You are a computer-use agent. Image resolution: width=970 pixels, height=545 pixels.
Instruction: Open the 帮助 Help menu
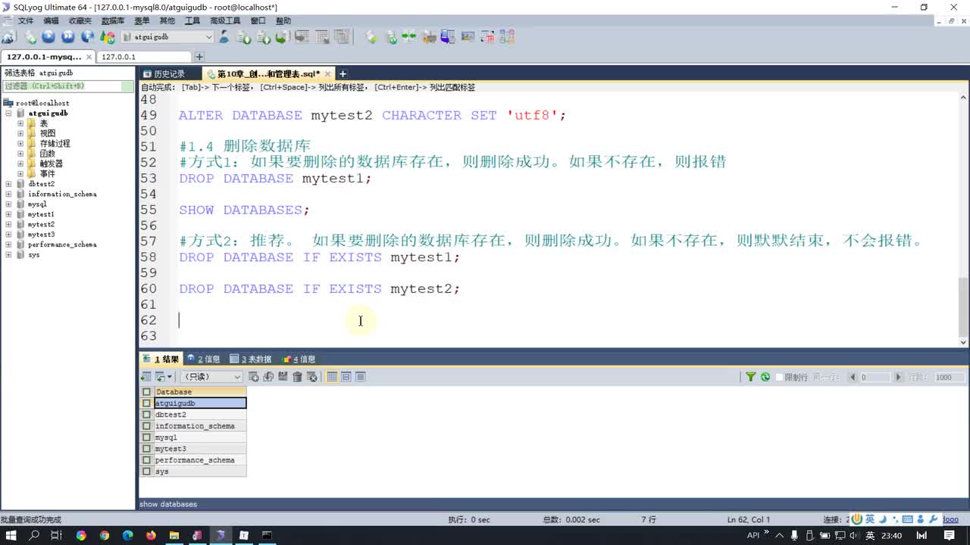pyautogui.click(x=283, y=21)
